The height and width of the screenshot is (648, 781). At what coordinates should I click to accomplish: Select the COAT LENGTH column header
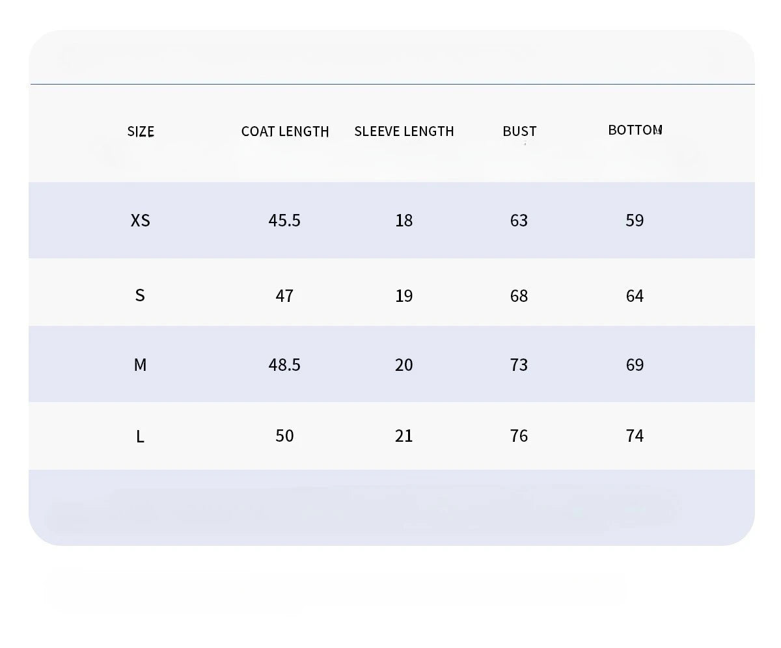pyautogui.click(x=285, y=131)
